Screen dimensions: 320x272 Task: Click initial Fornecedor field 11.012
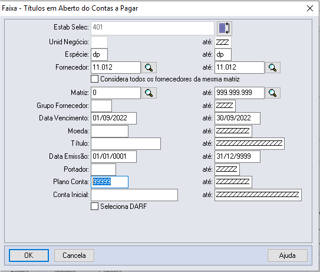pyautogui.click(x=116, y=67)
